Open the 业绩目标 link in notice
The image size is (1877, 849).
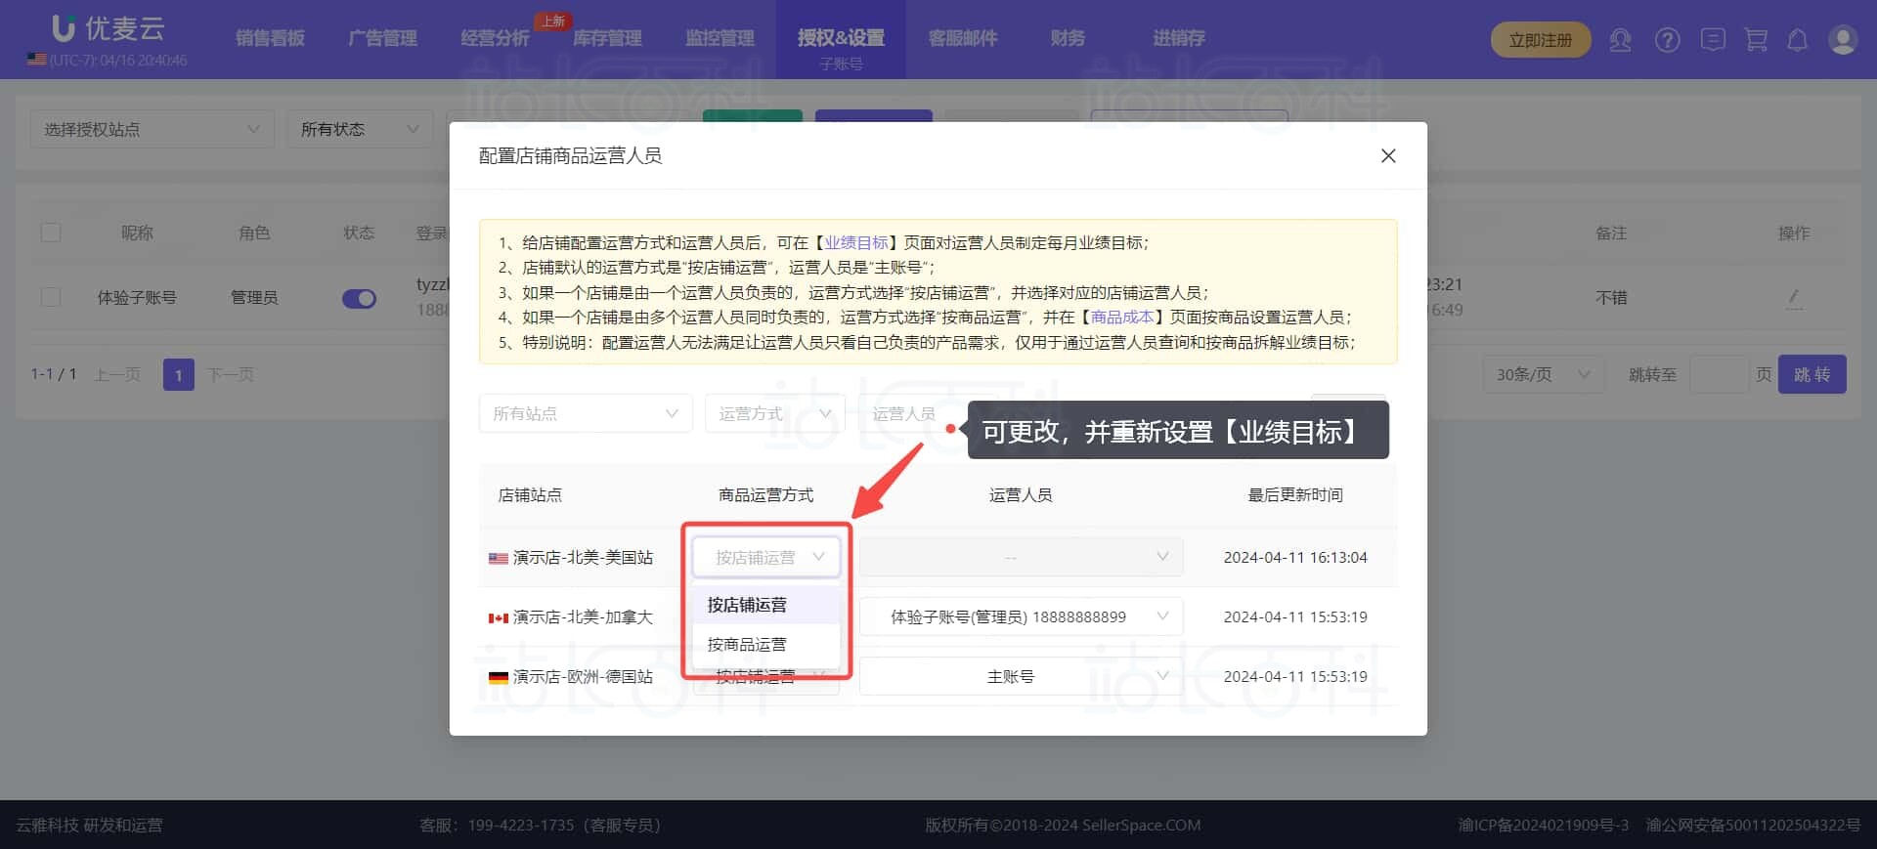click(x=855, y=242)
